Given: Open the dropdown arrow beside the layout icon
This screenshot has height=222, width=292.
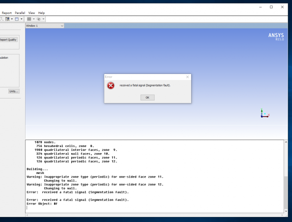Looking at the screenshot, I should (12, 19).
